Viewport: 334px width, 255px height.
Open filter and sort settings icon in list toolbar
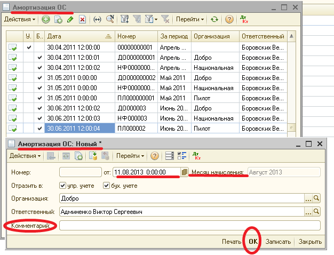click(x=125, y=19)
